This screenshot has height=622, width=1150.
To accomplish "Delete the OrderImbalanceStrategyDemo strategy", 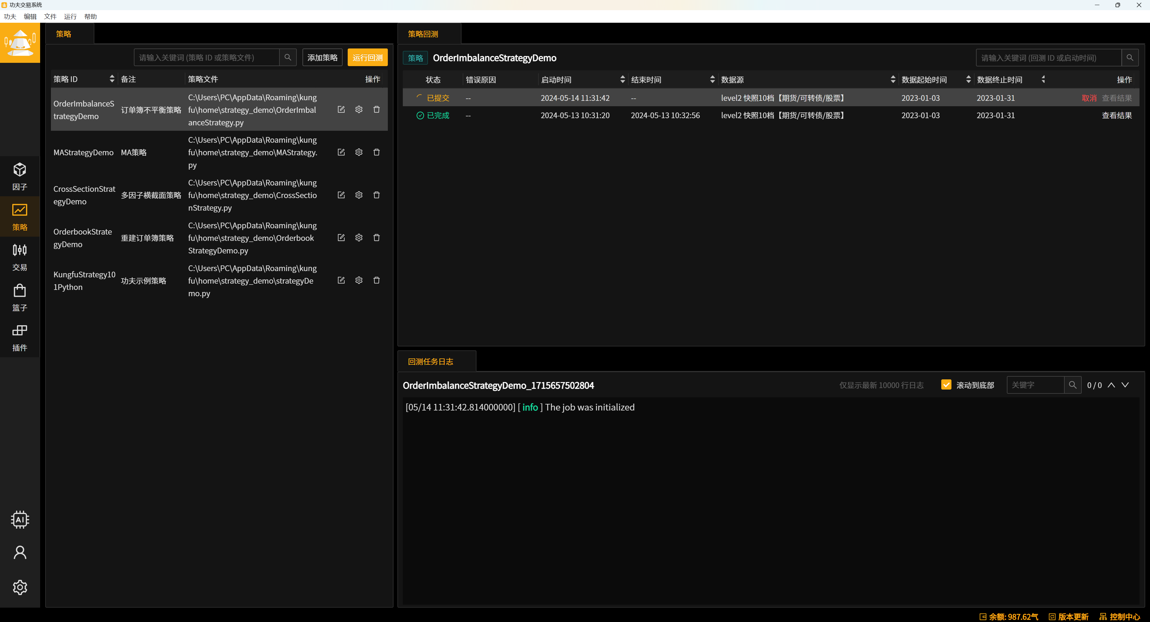I will [x=376, y=109].
